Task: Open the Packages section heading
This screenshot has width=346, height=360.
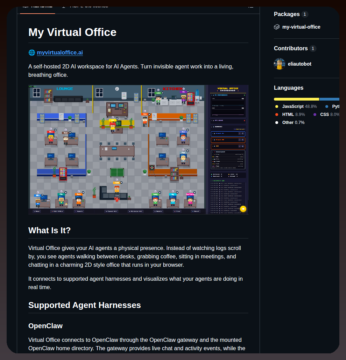Action: click(x=287, y=14)
